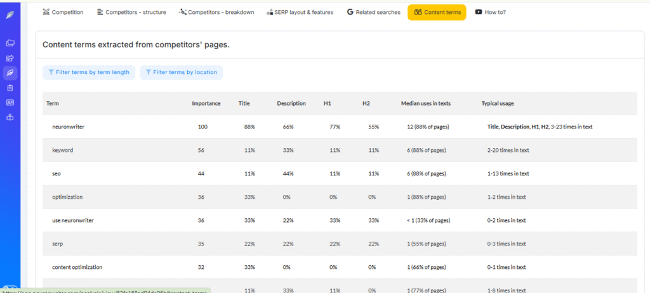Click importance value 56 for keyword
This screenshot has height=293, width=650.
coord(201,151)
